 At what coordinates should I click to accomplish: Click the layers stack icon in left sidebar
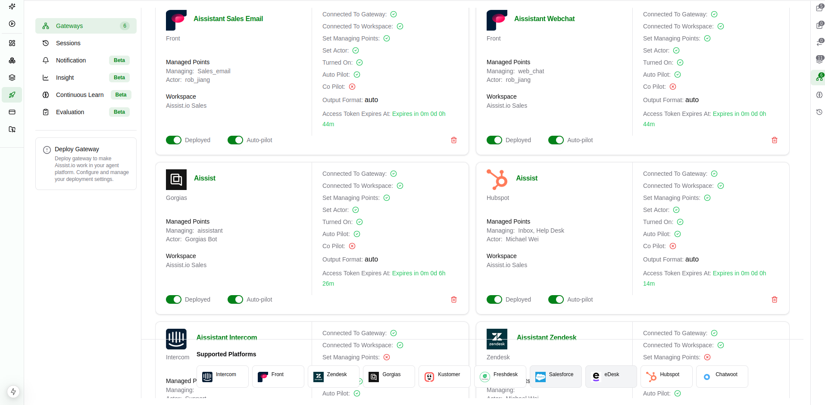12,78
